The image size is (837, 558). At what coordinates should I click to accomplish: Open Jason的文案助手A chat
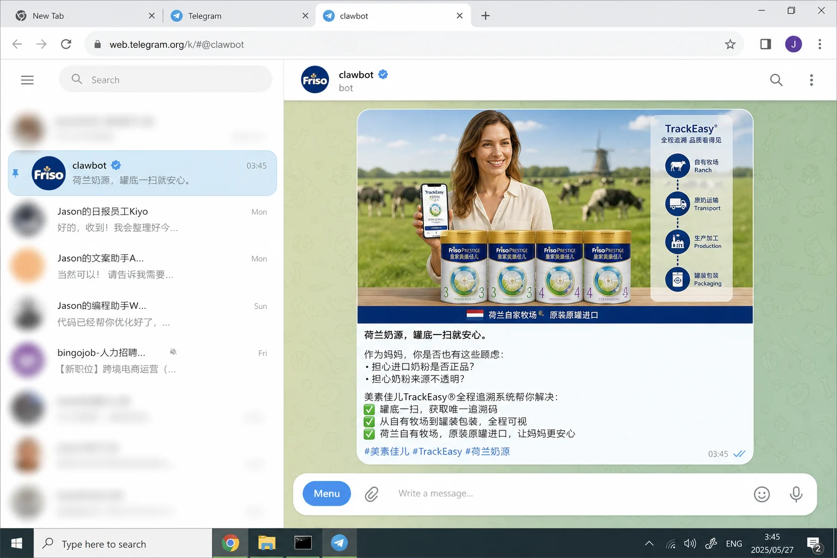click(x=142, y=266)
